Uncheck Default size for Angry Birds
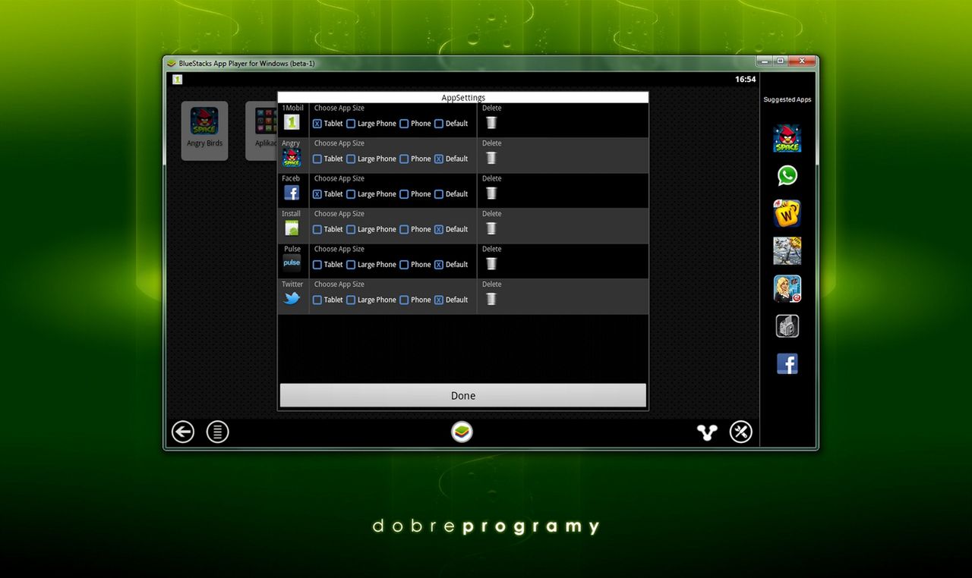972x578 pixels. [x=438, y=159]
